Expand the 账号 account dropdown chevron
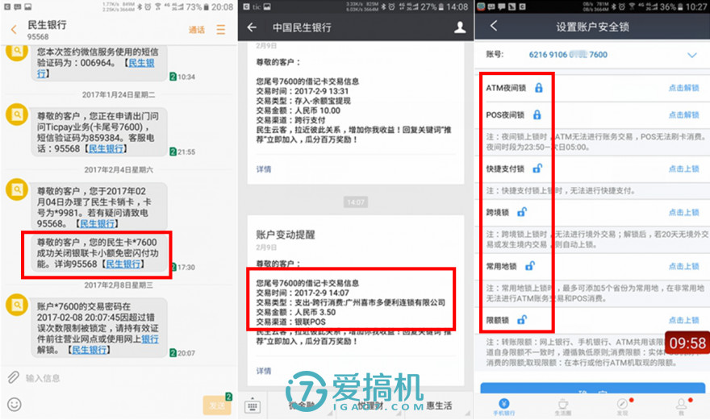This screenshot has height=420, width=710. [x=692, y=55]
